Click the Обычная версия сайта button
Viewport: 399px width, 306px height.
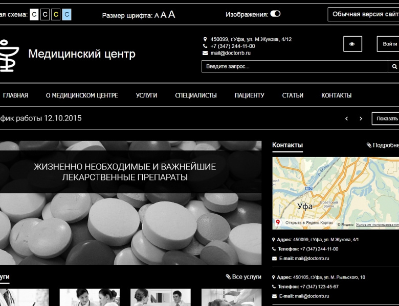click(364, 14)
